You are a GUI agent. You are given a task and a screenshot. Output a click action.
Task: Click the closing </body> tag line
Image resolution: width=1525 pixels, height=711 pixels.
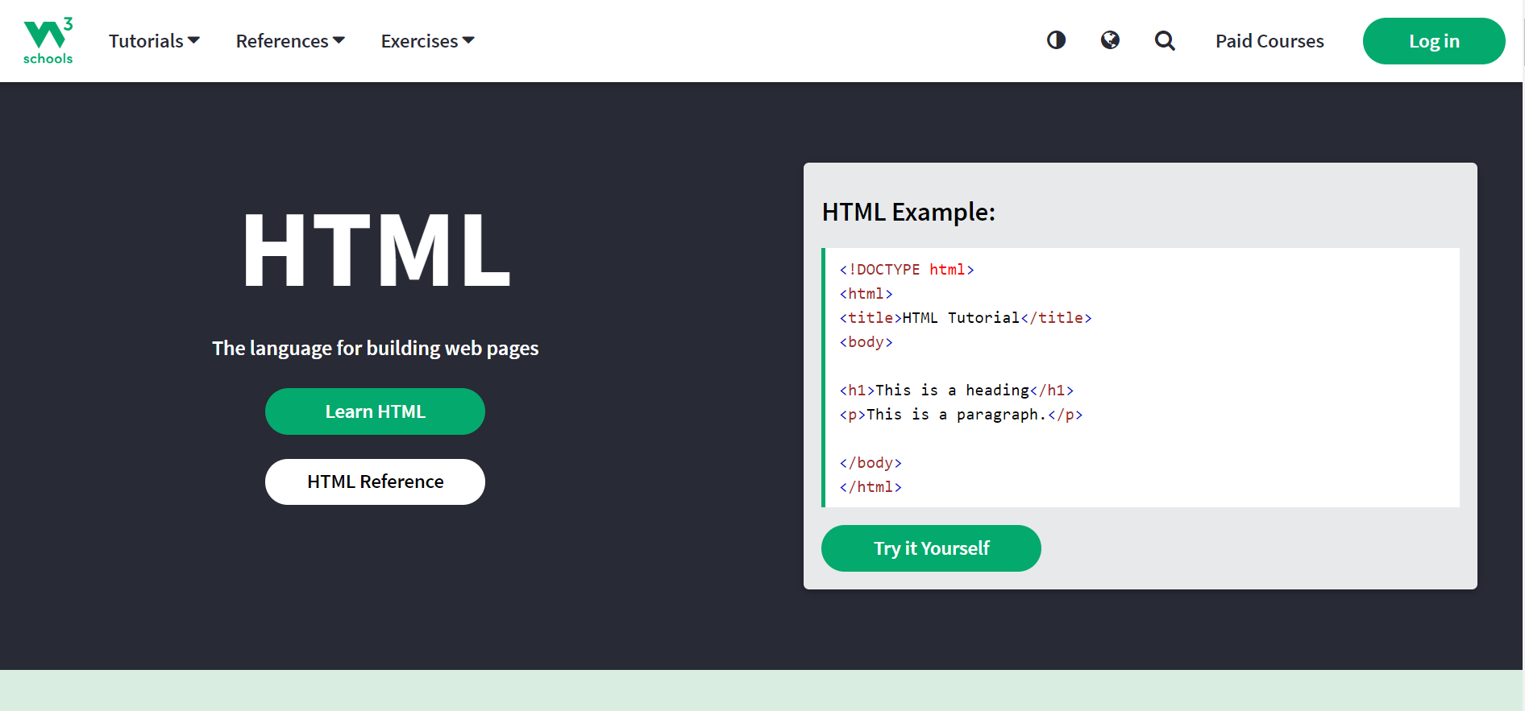click(x=871, y=463)
